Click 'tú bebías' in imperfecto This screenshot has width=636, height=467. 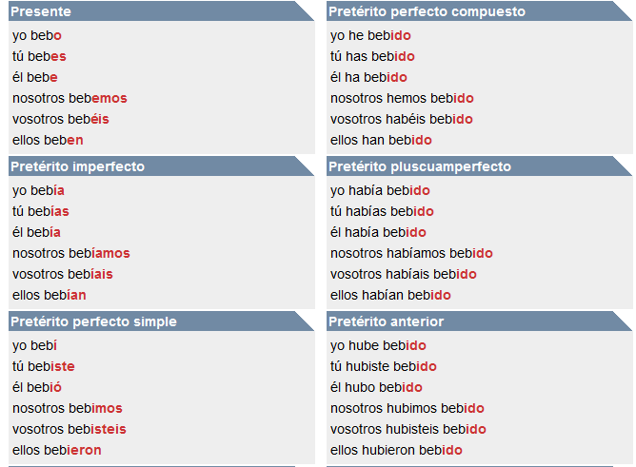pyautogui.click(x=41, y=211)
